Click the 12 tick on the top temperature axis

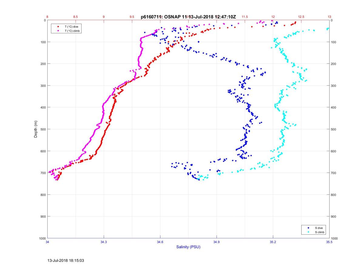[x=273, y=17]
